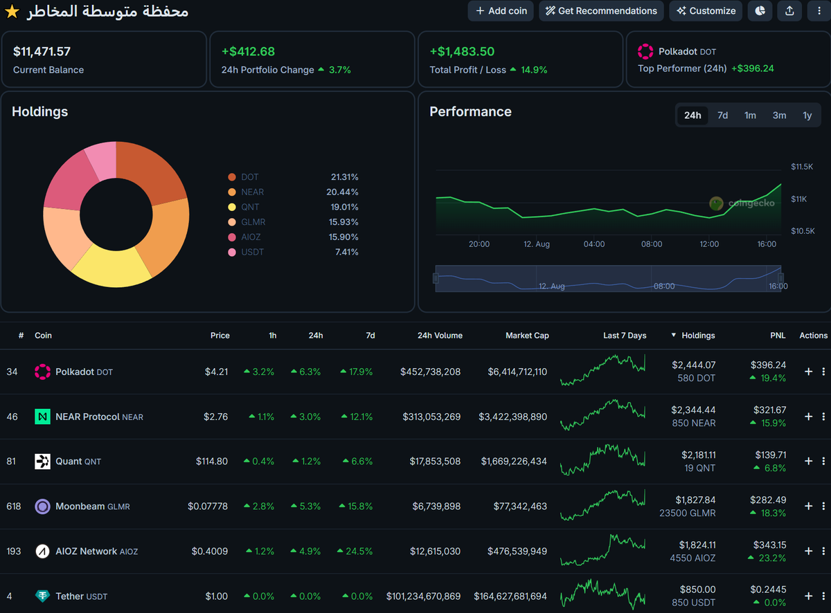Open Moonbeam GLMR coin page link
The width and height of the screenshot is (831, 613).
point(92,506)
